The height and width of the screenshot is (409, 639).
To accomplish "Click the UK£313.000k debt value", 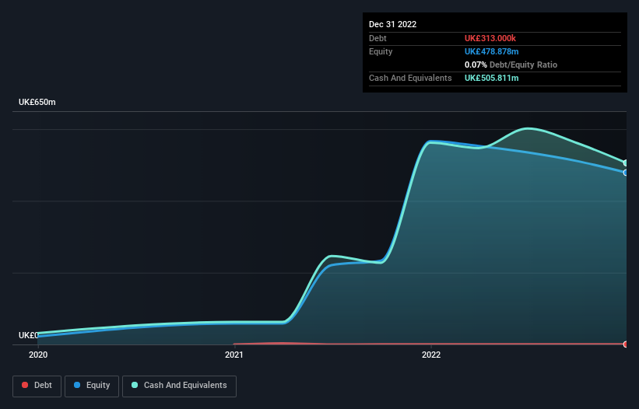I will [x=490, y=38].
